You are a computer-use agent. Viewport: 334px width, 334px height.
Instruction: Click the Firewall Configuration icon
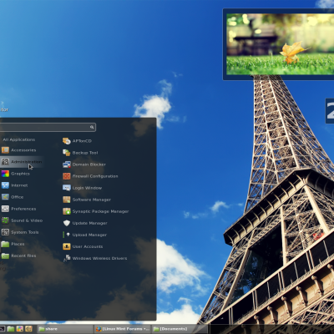pyautogui.click(x=67, y=176)
